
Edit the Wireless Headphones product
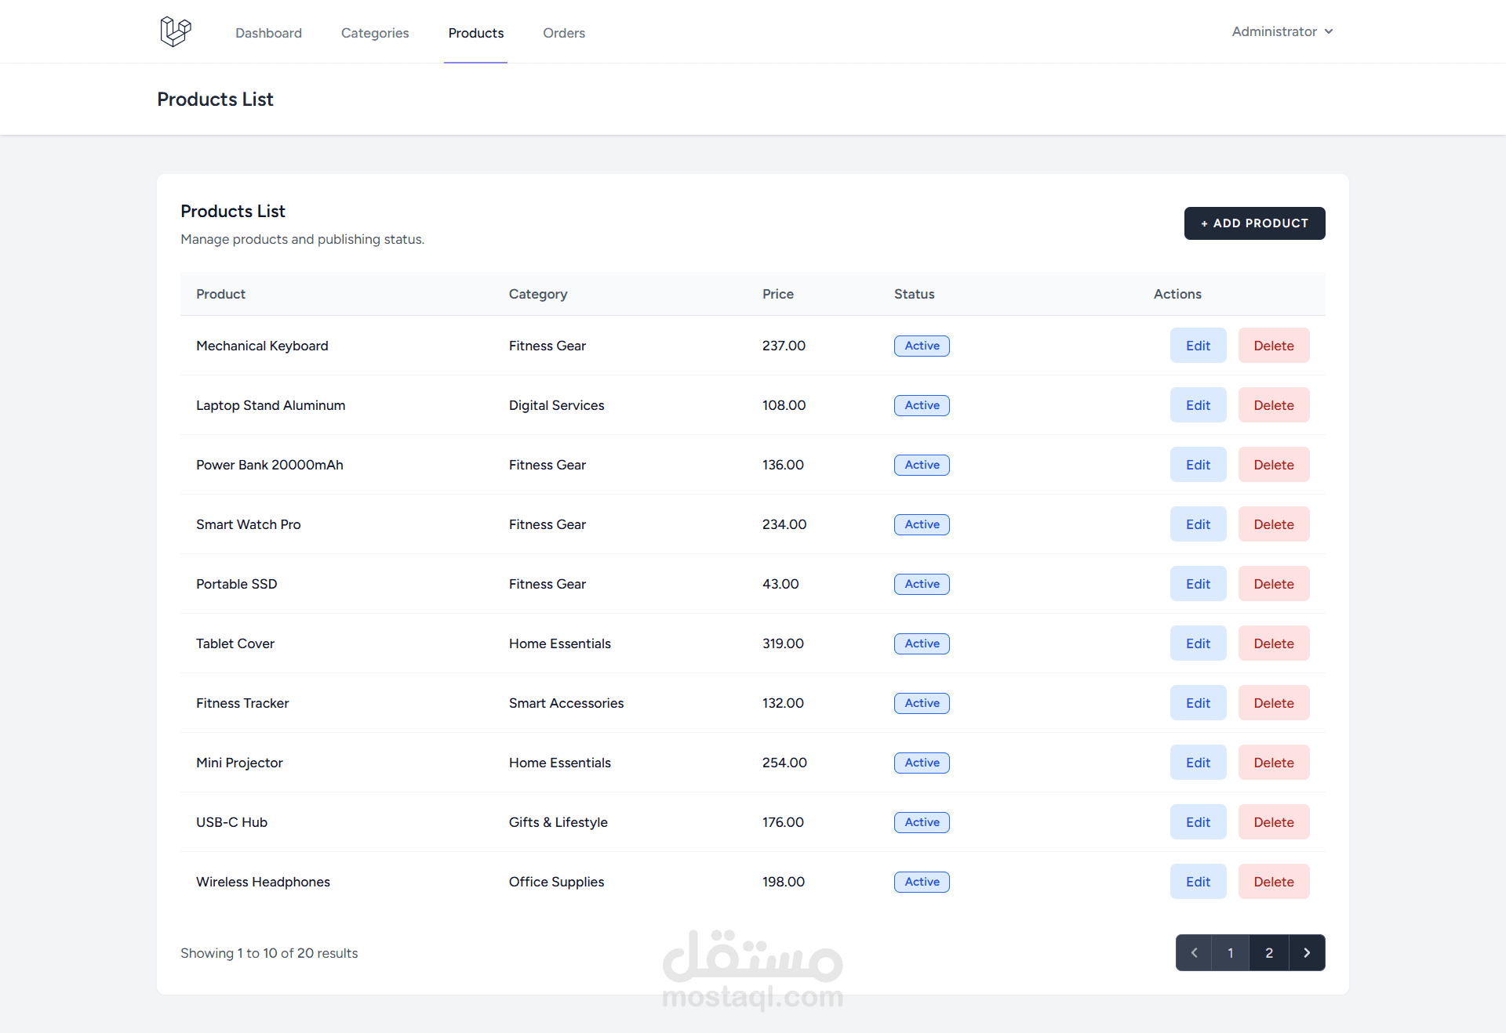(1198, 882)
